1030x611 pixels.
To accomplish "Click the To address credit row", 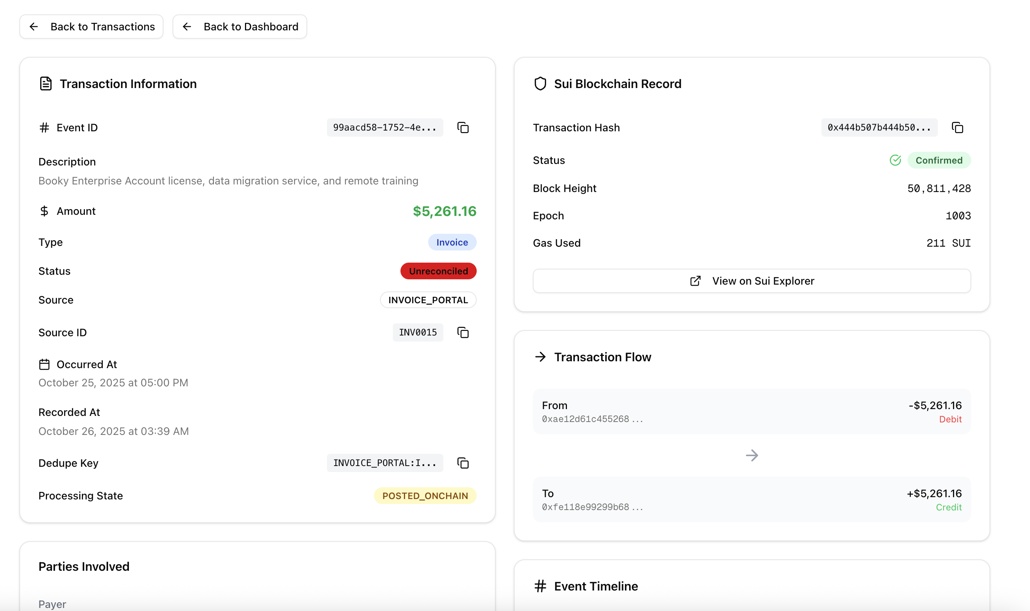I will pos(752,500).
